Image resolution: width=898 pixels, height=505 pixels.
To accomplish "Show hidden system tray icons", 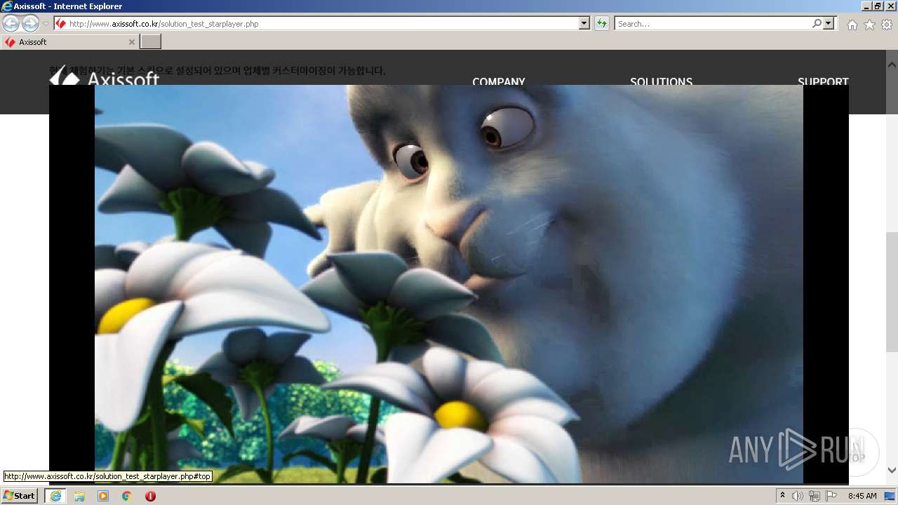I will [x=782, y=496].
